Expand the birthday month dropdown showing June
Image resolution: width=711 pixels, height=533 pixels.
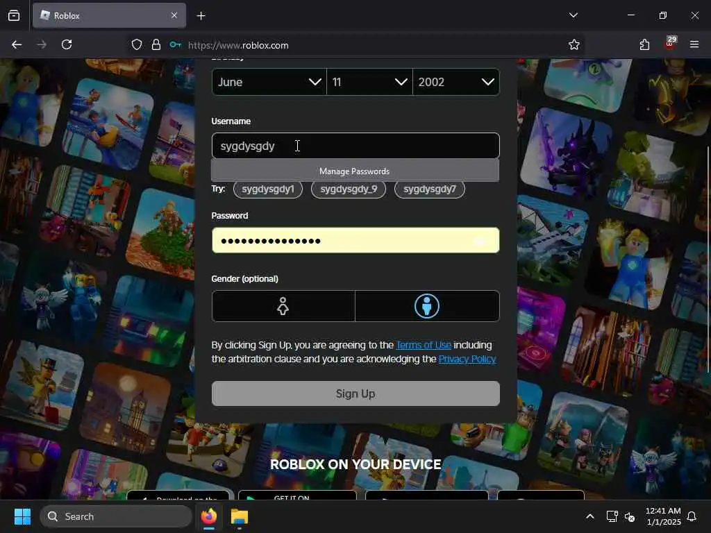tap(269, 82)
